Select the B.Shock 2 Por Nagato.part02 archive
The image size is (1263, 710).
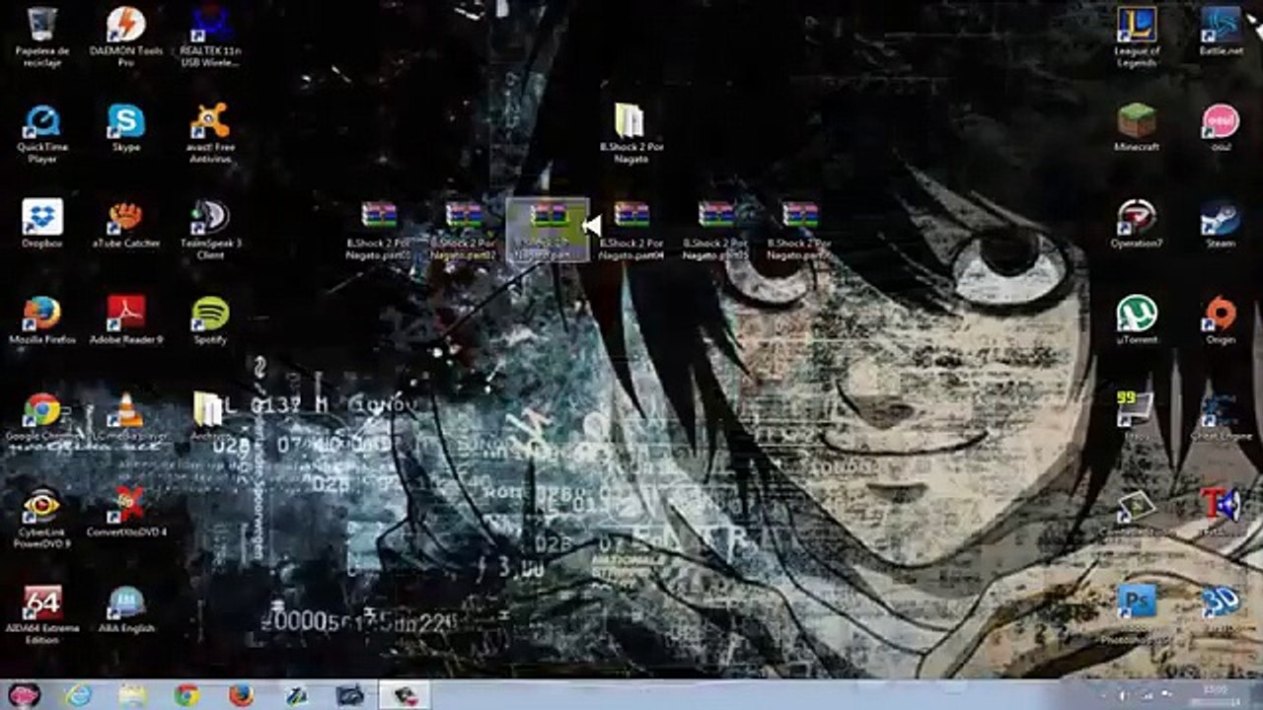[x=464, y=231]
